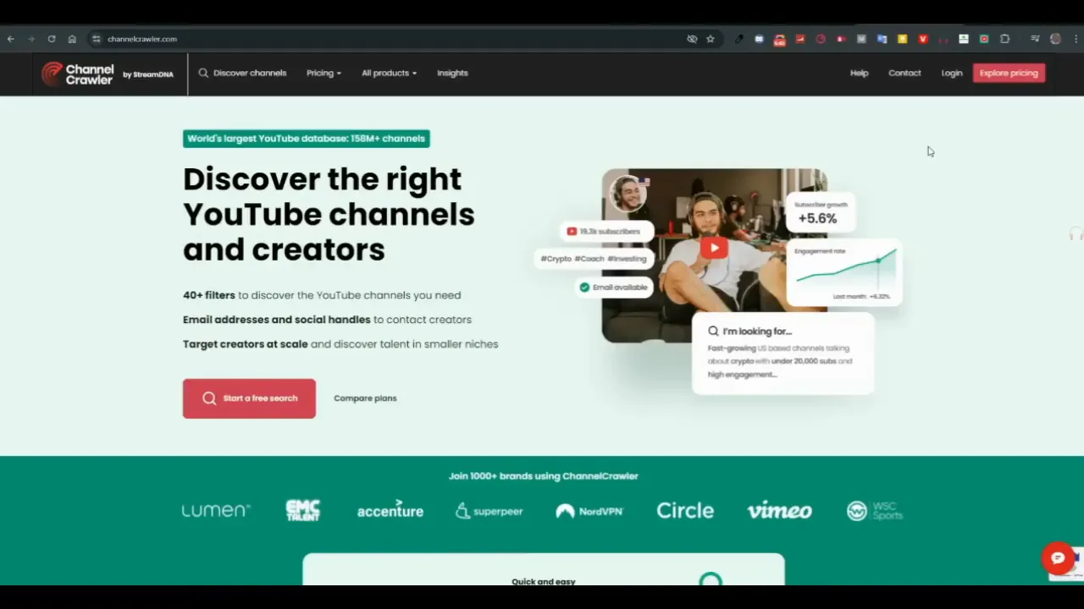Open the Chrome profile avatar
The width and height of the screenshot is (1084, 609).
(x=1055, y=39)
